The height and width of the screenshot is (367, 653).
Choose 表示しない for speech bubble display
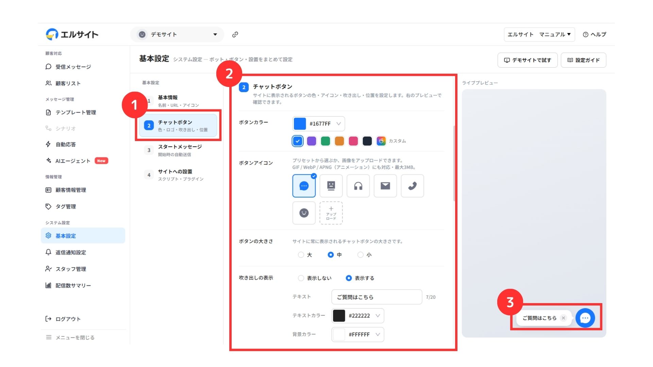315,278
